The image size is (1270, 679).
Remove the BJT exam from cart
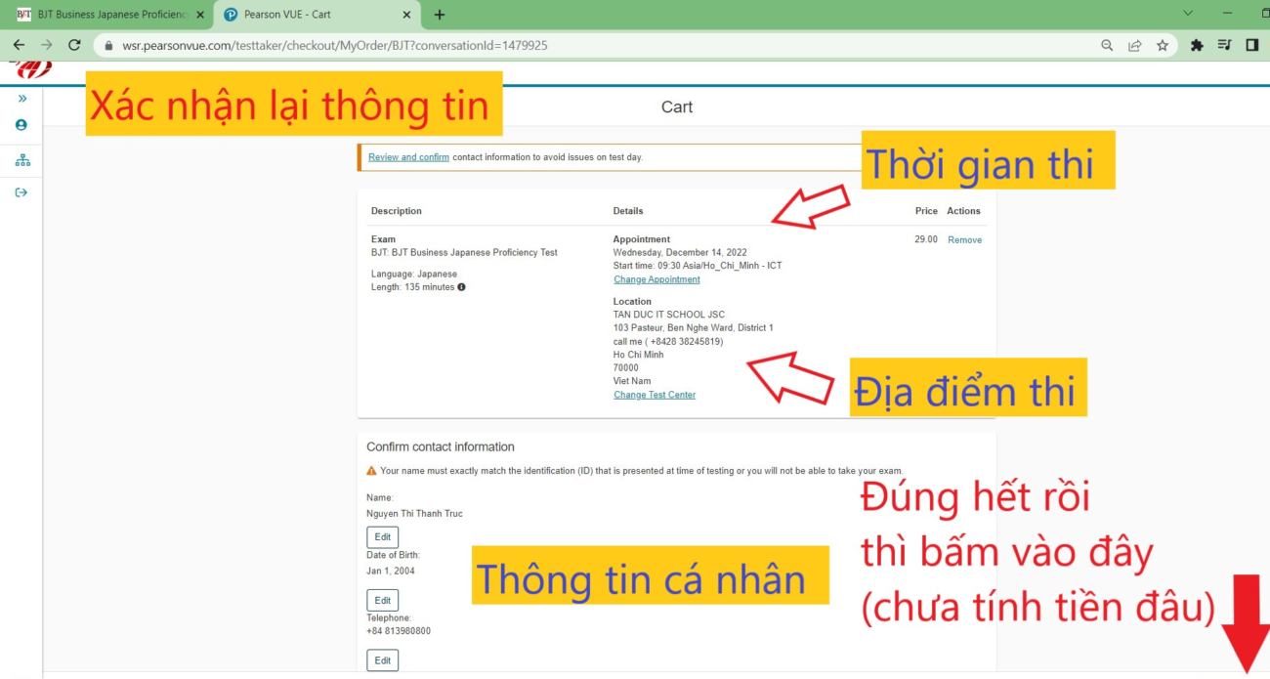(964, 240)
